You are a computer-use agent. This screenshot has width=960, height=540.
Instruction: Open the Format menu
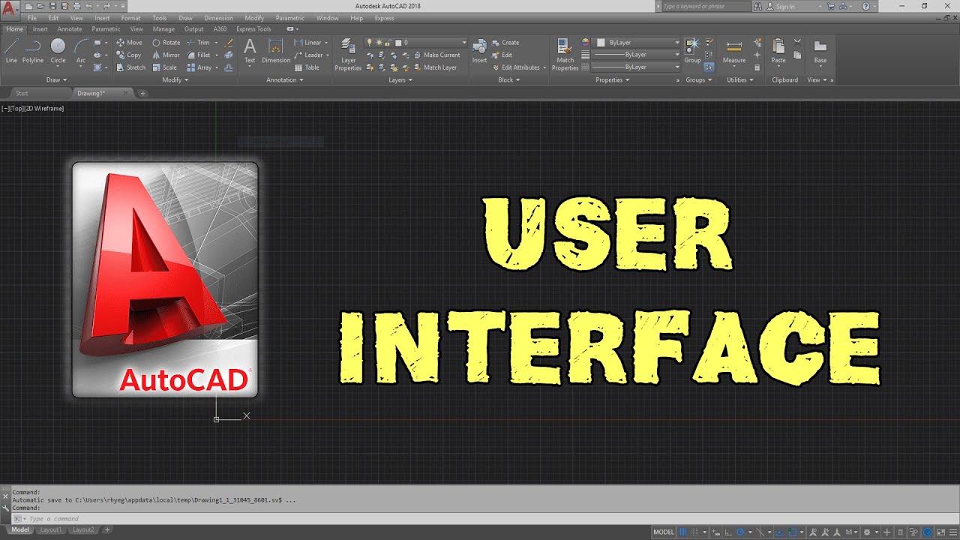coord(130,18)
